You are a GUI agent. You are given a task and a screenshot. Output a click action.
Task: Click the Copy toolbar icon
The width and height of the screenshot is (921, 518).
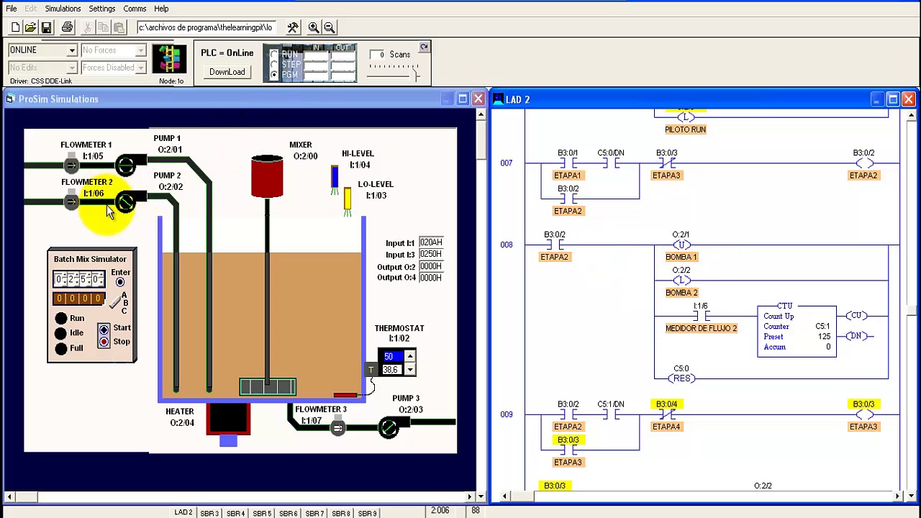(103, 27)
